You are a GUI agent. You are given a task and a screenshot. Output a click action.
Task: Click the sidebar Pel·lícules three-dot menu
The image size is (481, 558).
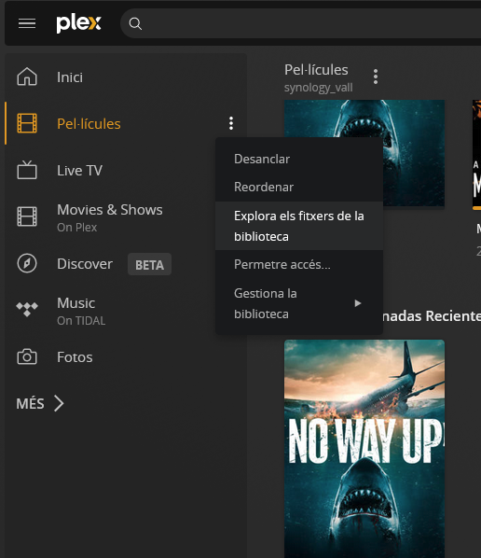231,123
